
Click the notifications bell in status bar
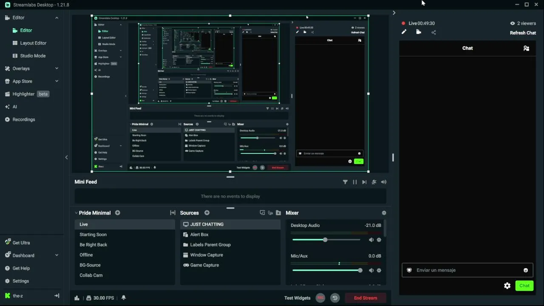click(x=124, y=298)
